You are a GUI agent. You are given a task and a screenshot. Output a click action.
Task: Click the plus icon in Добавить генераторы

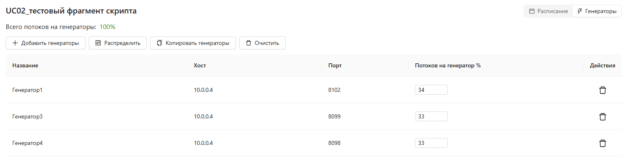(x=15, y=43)
